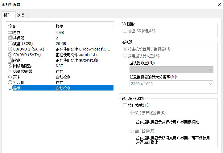This screenshot has width=223, height=153.
Task: Select the floppy (软盘) device icon
Action: click(10, 60)
